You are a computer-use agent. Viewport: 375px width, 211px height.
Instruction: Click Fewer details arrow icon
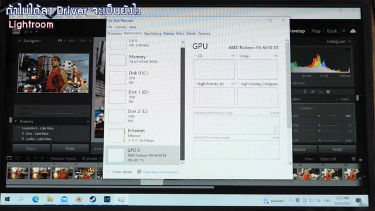point(108,172)
